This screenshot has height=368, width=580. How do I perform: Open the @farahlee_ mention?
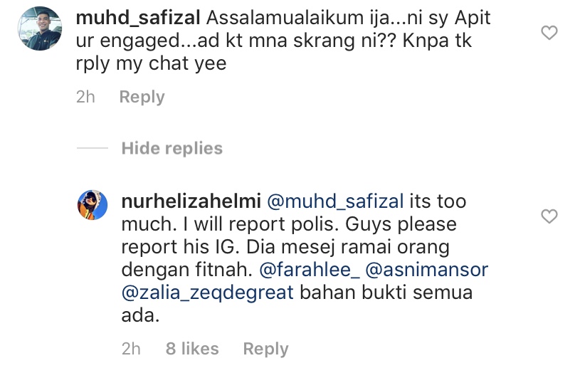(310, 270)
